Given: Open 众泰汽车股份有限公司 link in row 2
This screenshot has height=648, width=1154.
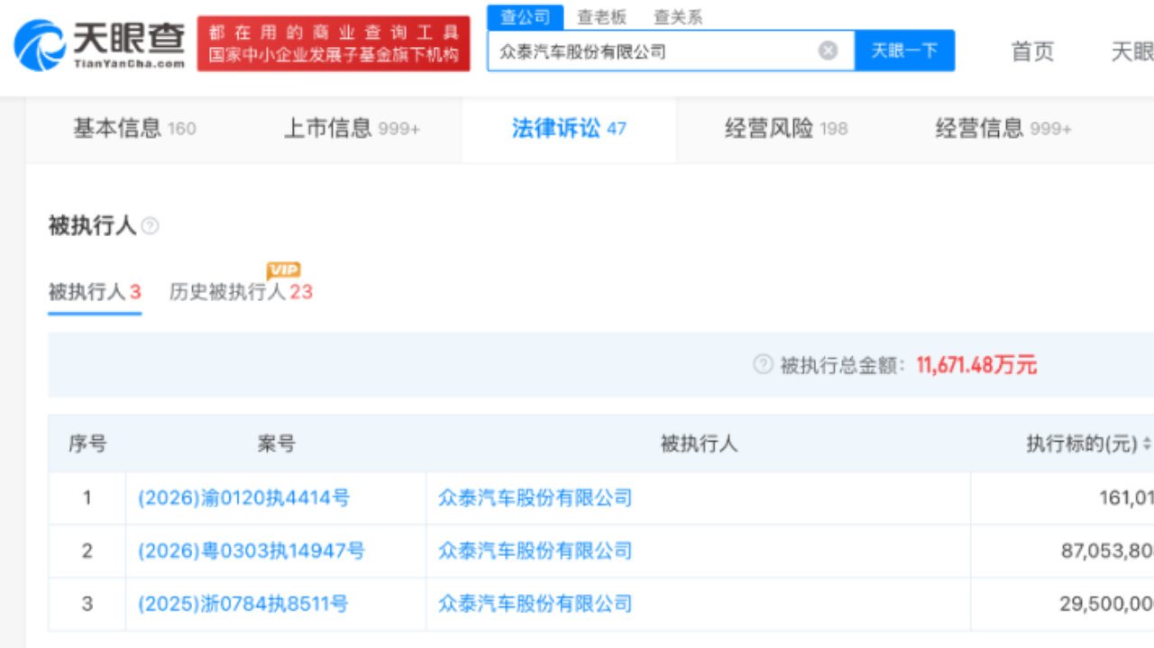Looking at the screenshot, I should tap(535, 551).
